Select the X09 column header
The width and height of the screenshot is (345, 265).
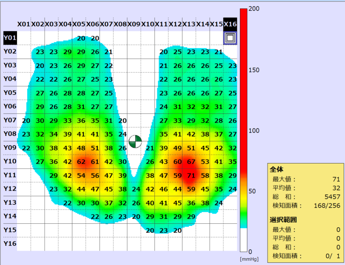(134, 24)
